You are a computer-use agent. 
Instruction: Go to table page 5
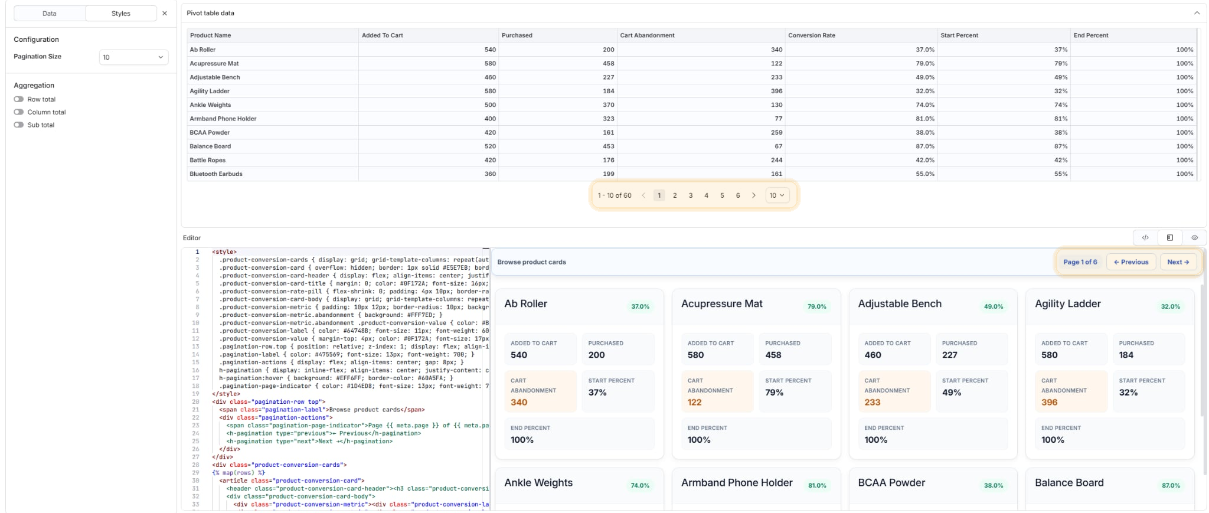pos(722,195)
